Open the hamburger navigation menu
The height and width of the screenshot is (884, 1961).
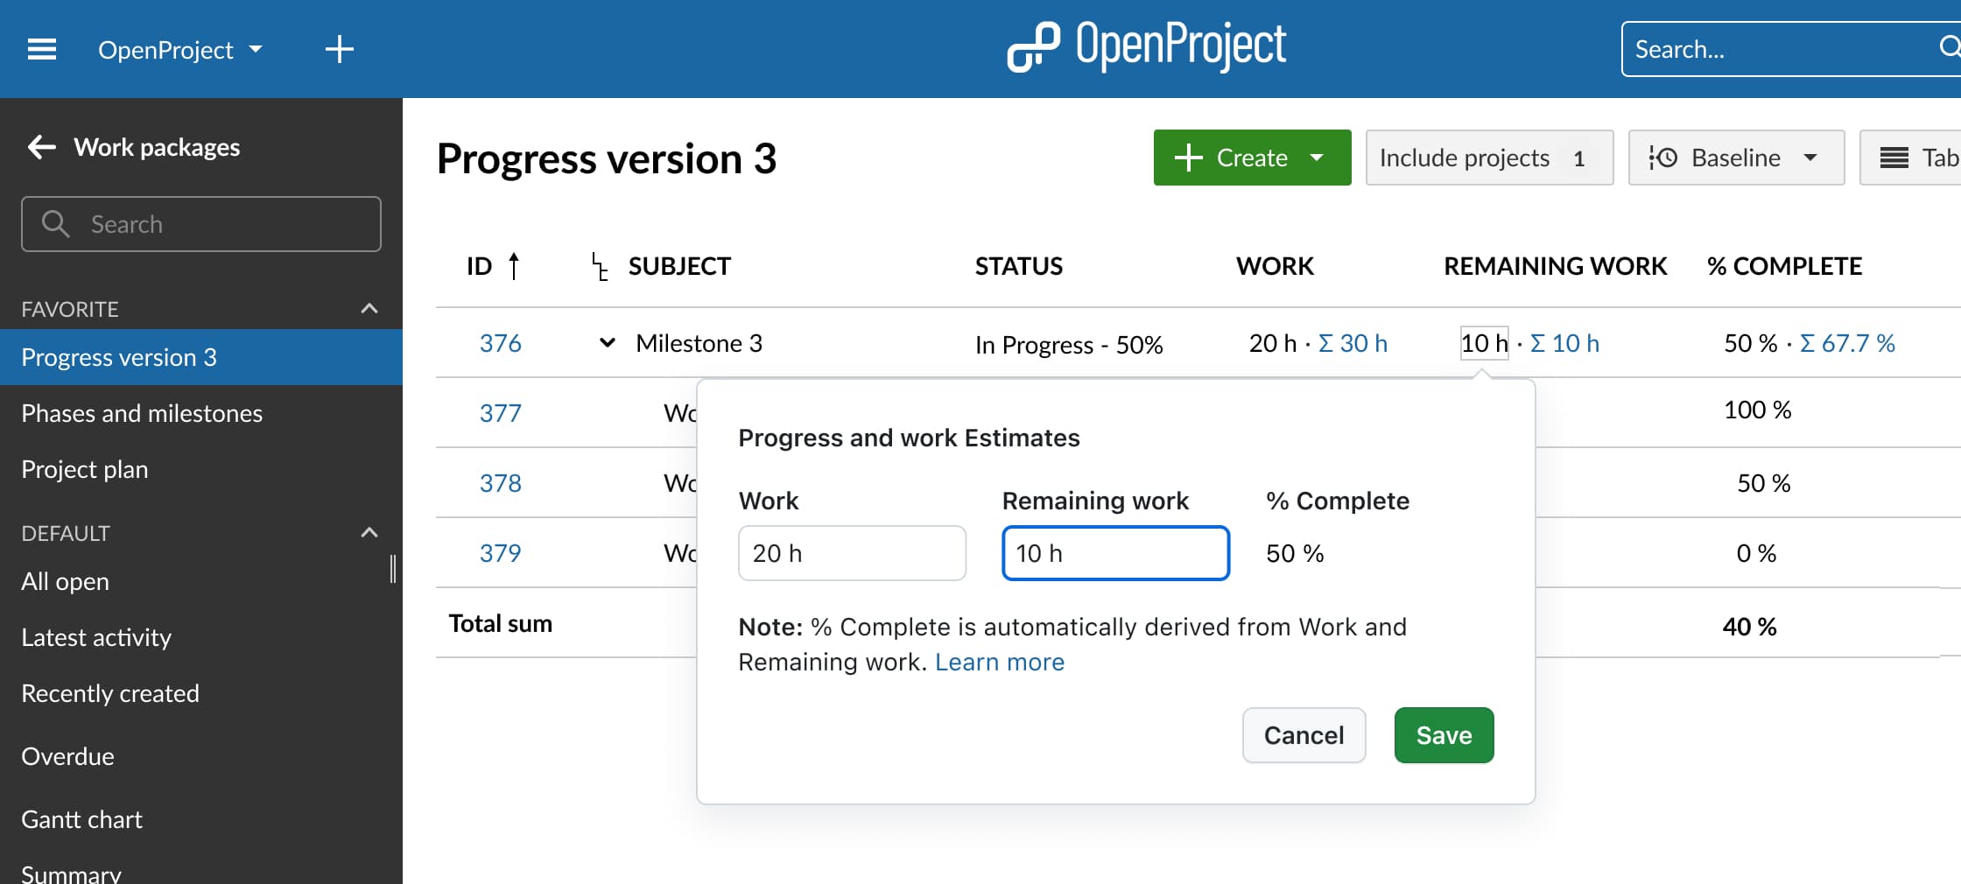[40, 49]
